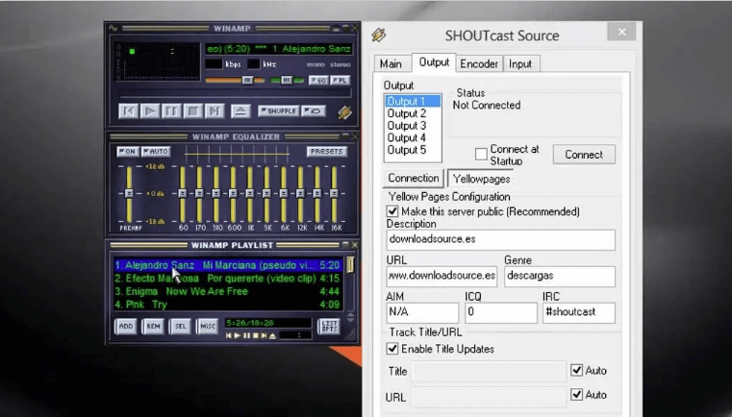Toggle Repeat mode next to Shuffle

pyautogui.click(x=313, y=111)
